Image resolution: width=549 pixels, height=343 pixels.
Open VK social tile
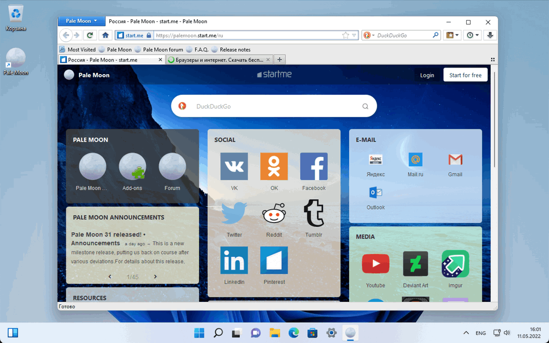point(234,166)
